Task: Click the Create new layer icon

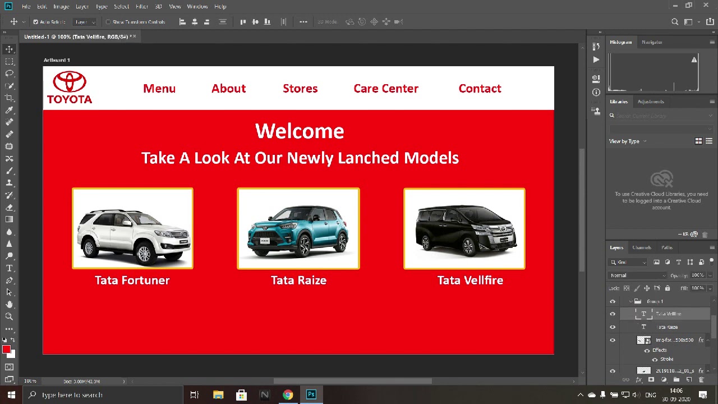Action: pos(689,380)
